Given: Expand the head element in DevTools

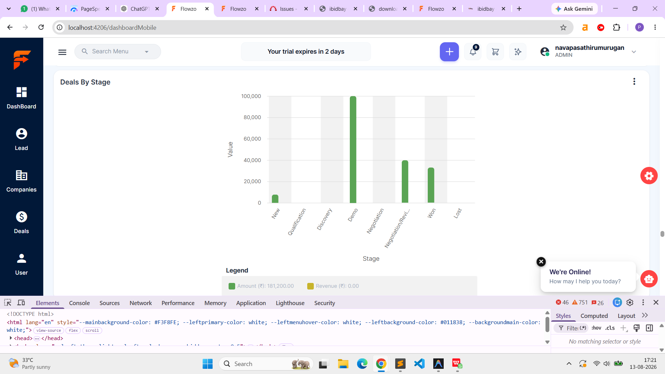Looking at the screenshot, I should 11,338.
